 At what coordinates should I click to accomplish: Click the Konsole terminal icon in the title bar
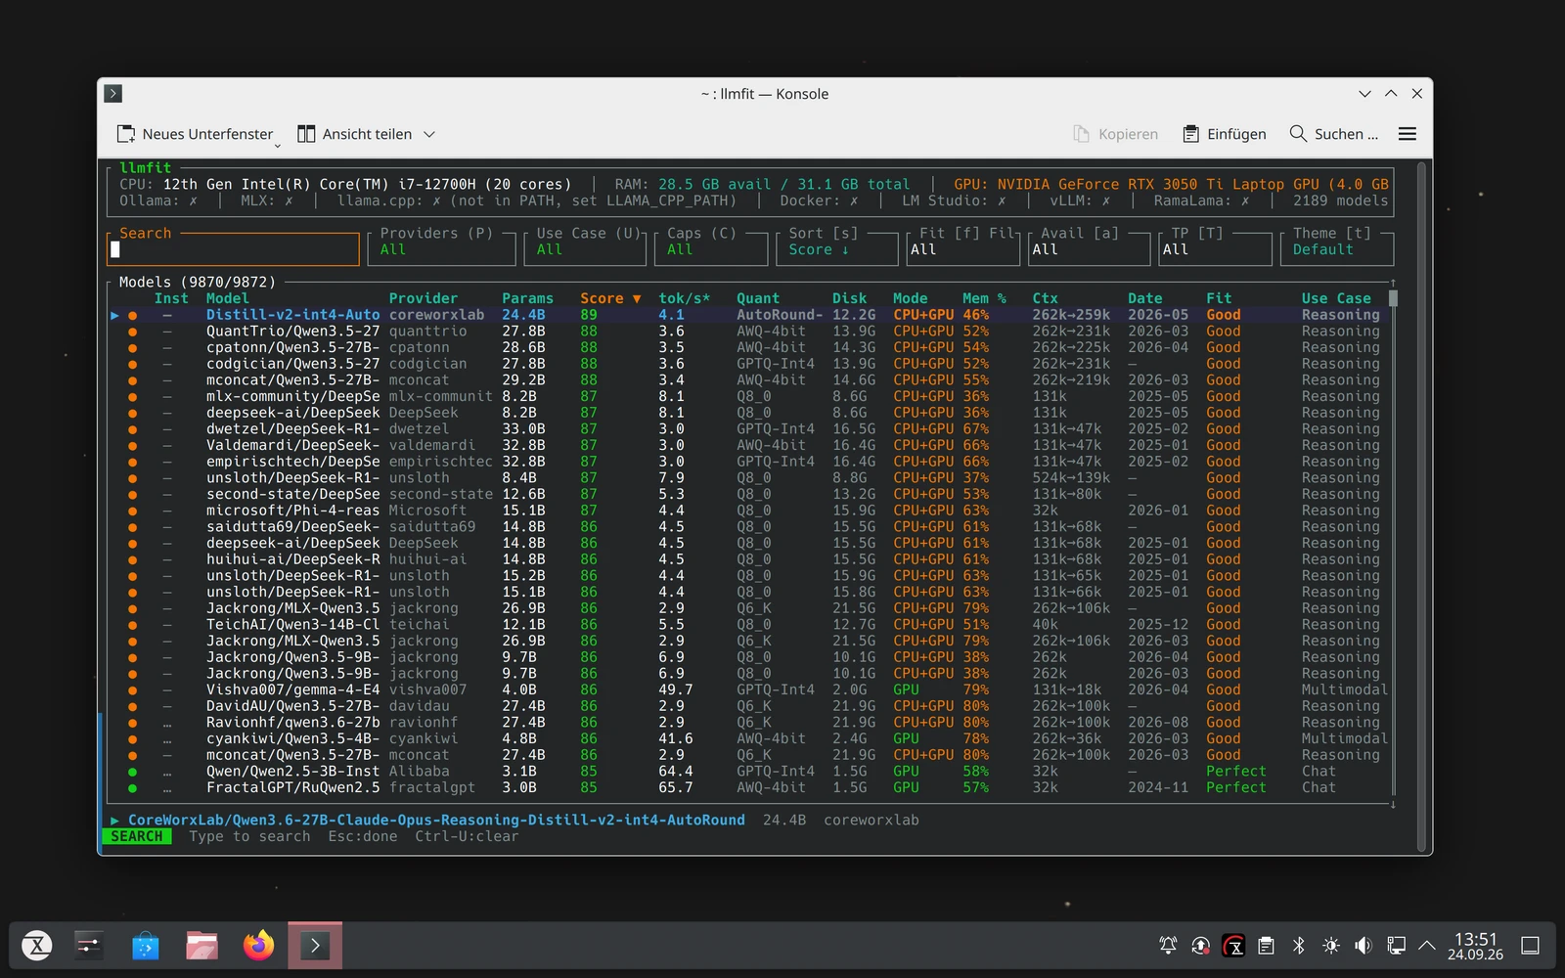(x=113, y=94)
